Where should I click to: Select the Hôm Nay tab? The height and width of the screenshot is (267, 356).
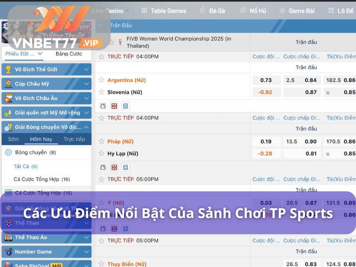point(41,139)
